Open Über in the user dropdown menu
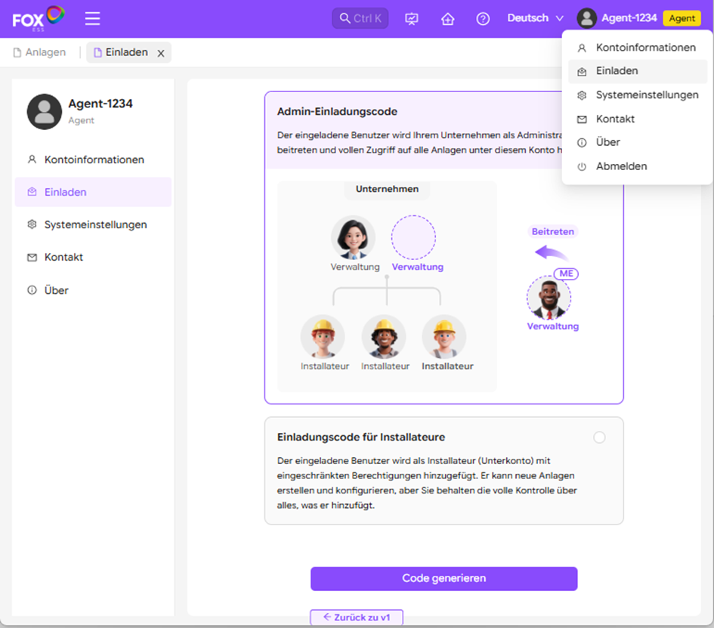Viewport: 714px width, 628px height. (638, 142)
